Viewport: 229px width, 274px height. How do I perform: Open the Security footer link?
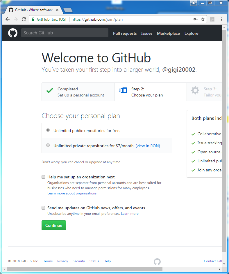[x=79, y=261]
